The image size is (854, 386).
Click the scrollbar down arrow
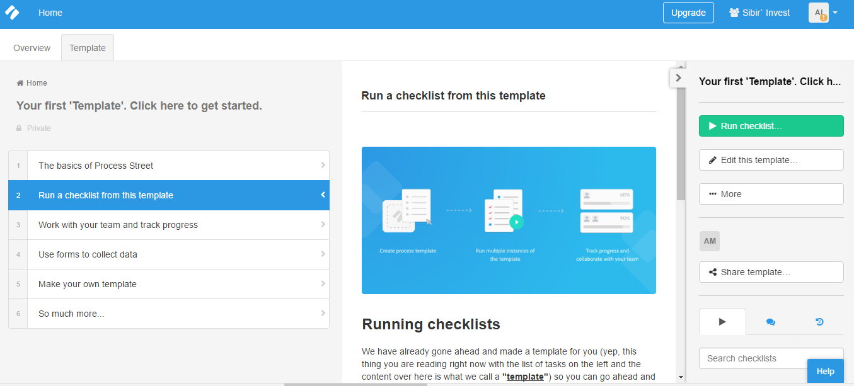681,377
